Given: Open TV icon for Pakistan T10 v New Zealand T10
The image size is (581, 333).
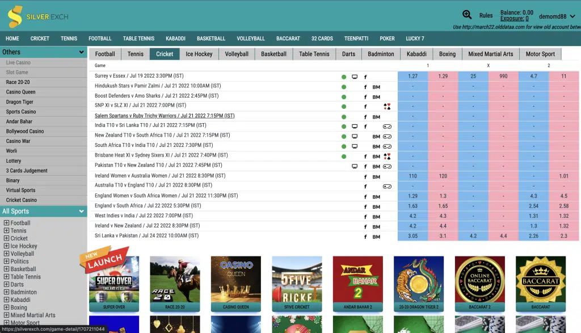Looking at the screenshot, I should coord(355,166).
